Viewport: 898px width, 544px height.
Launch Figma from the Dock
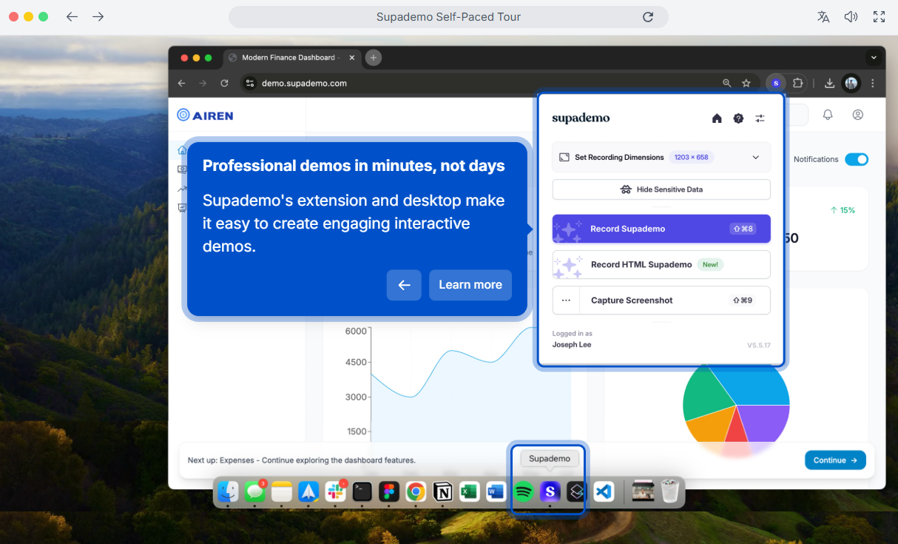(x=389, y=491)
